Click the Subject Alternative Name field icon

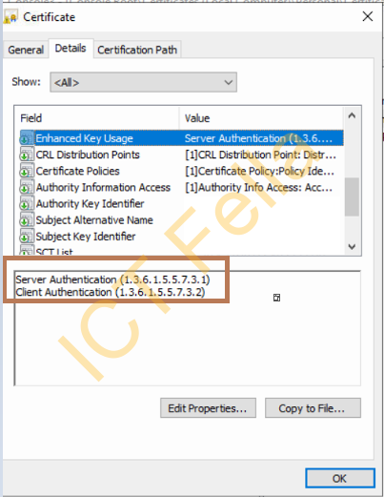pos(27,220)
